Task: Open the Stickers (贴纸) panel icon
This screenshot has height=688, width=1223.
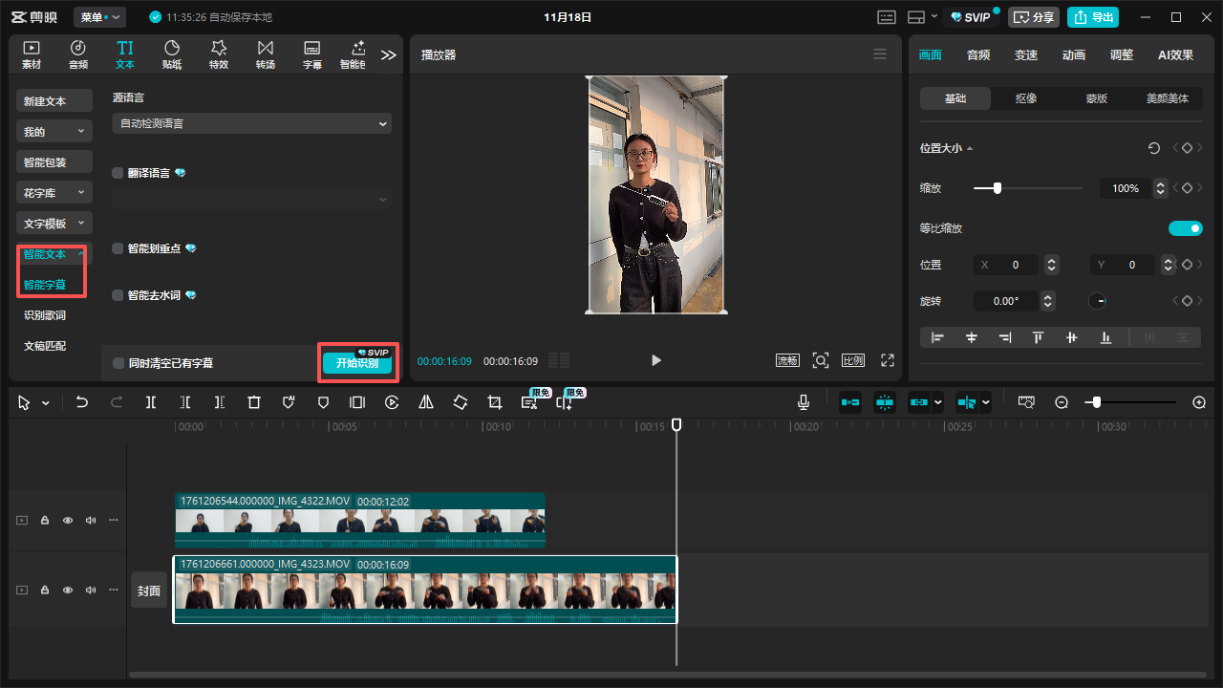Action: pos(172,54)
